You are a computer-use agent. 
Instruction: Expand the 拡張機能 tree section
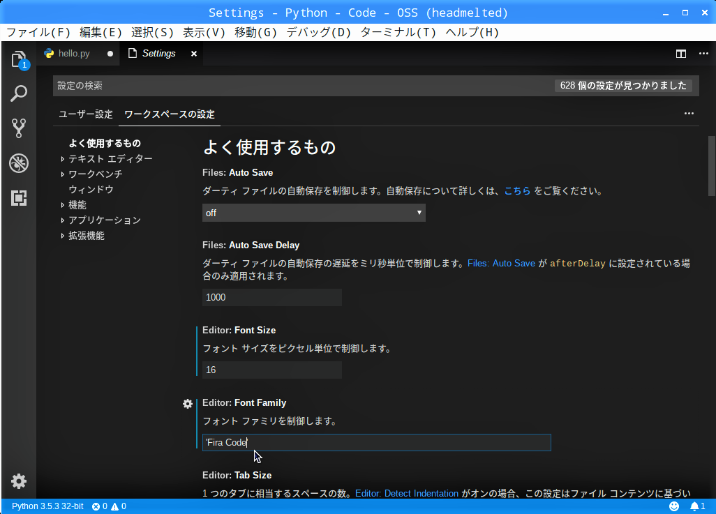pos(63,236)
